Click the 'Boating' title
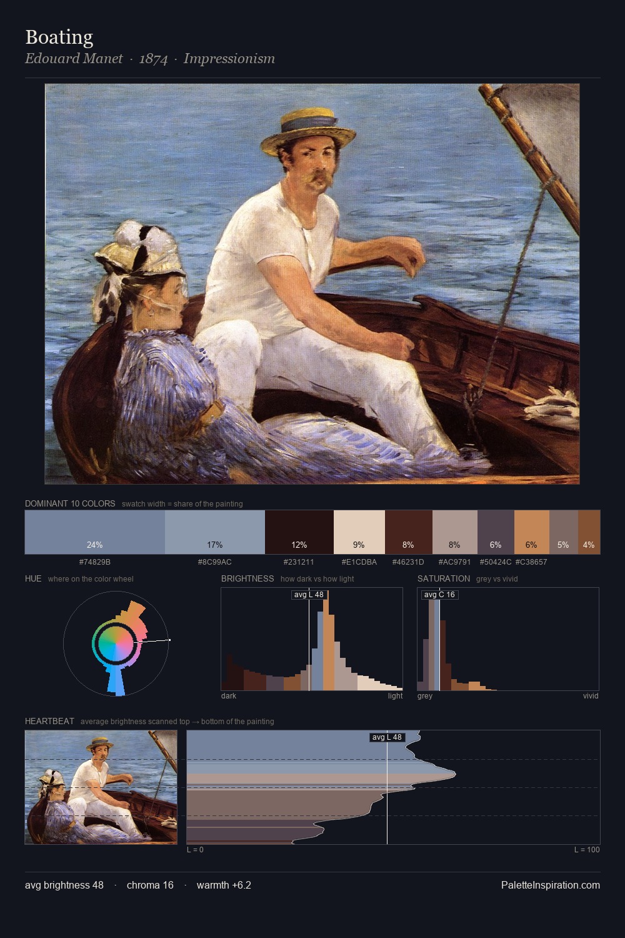 (x=59, y=38)
